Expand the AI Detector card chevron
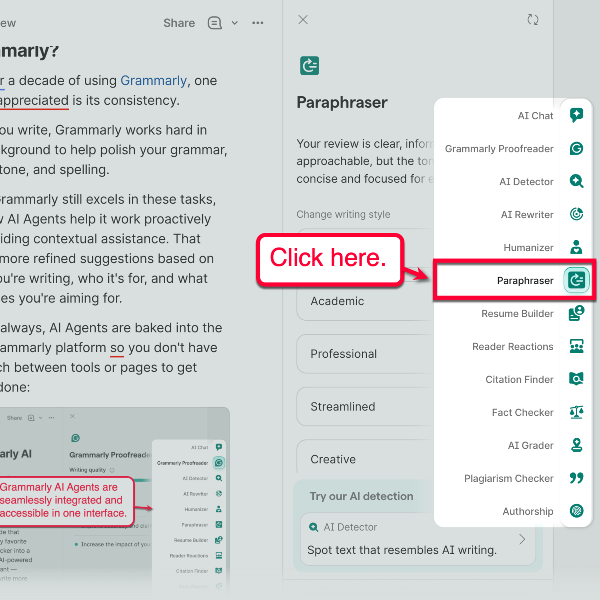This screenshot has width=600, height=600. pyautogui.click(x=522, y=539)
